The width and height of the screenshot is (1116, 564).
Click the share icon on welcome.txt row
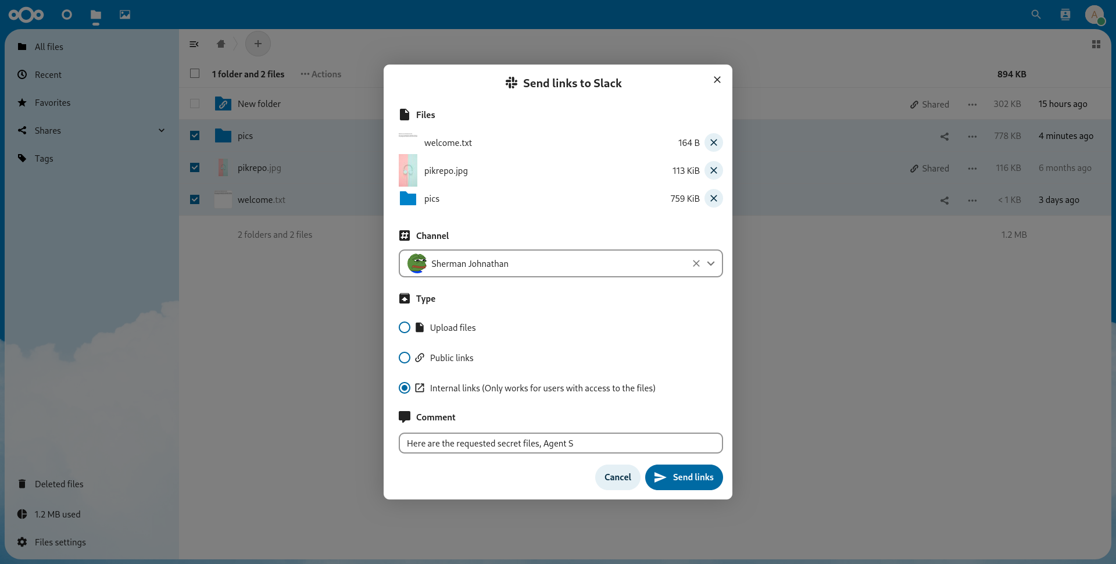click(x=945, y=200)
